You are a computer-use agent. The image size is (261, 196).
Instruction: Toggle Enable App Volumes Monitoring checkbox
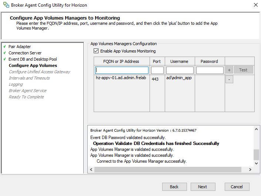pos(96,51)
